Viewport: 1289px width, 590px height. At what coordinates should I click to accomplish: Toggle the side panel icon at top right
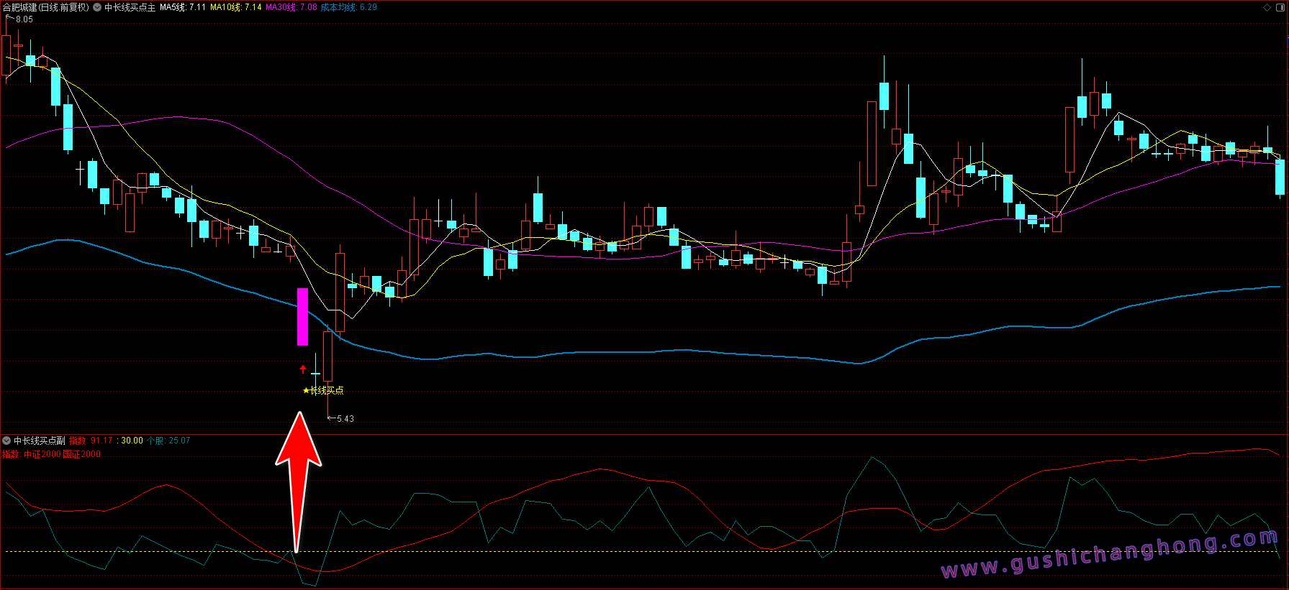[1280, 7]
